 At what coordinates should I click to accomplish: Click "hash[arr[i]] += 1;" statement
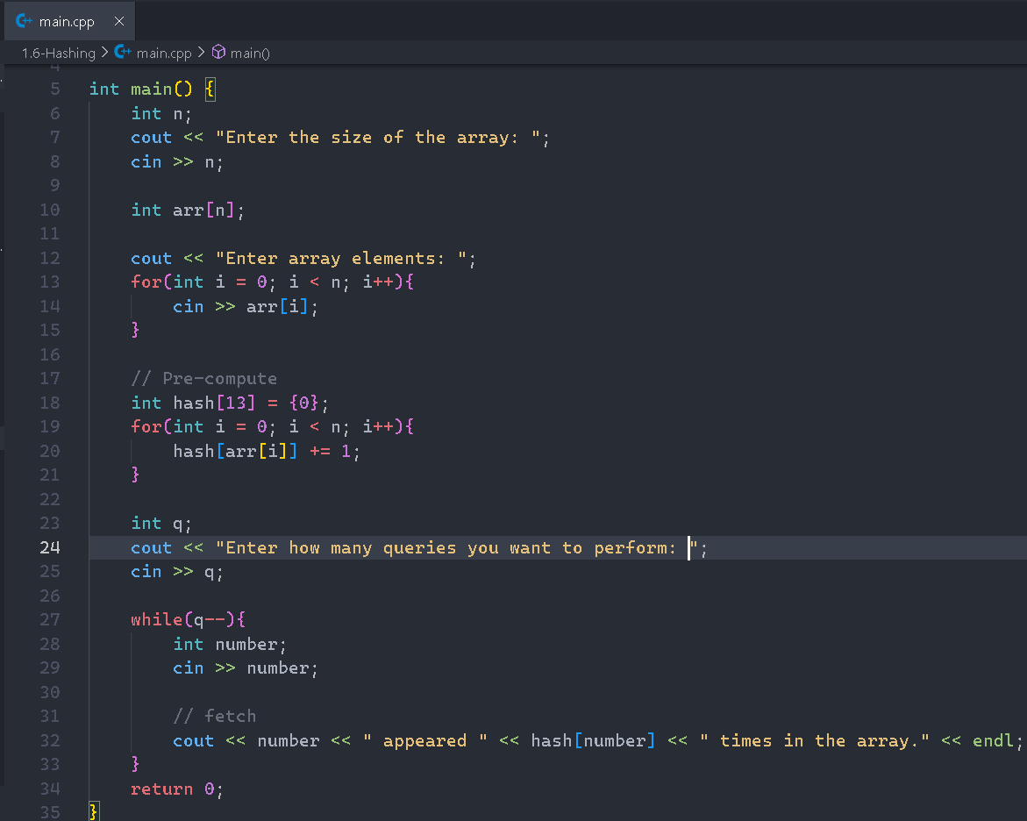pos(267,452)
